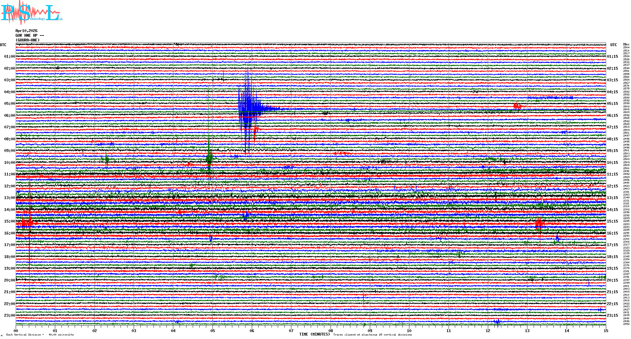Click the large blue earthquake waveform burst
Image resolution: width=631 pixels, height=339 pixels.
[x=249, y=108]
